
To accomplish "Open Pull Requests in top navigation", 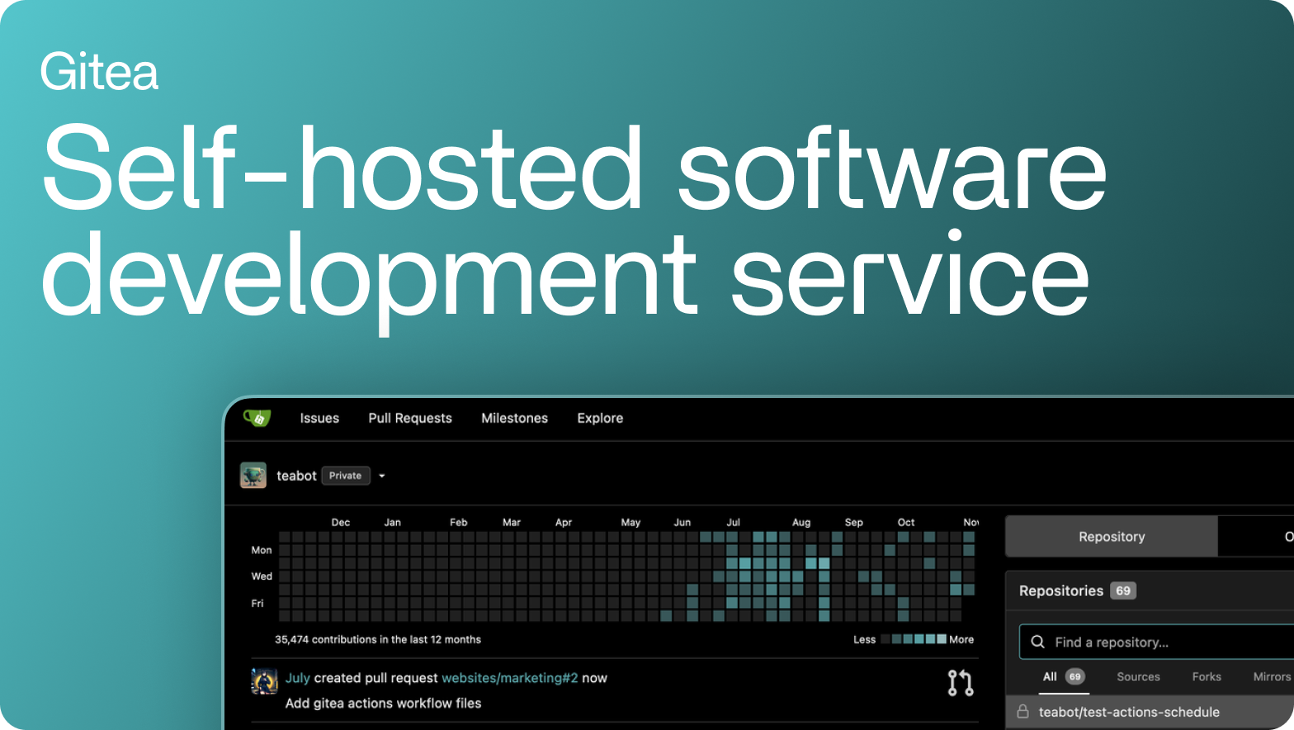I will point(410,418).
